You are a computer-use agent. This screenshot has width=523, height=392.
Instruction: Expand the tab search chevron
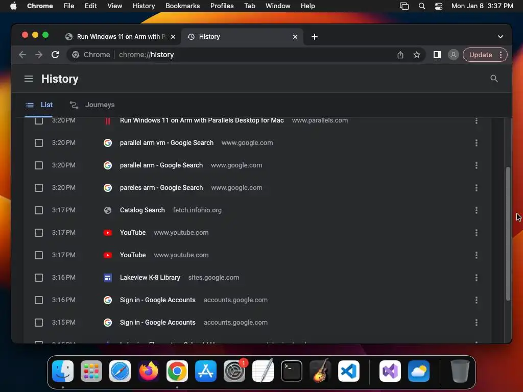[x=501, y=37]
